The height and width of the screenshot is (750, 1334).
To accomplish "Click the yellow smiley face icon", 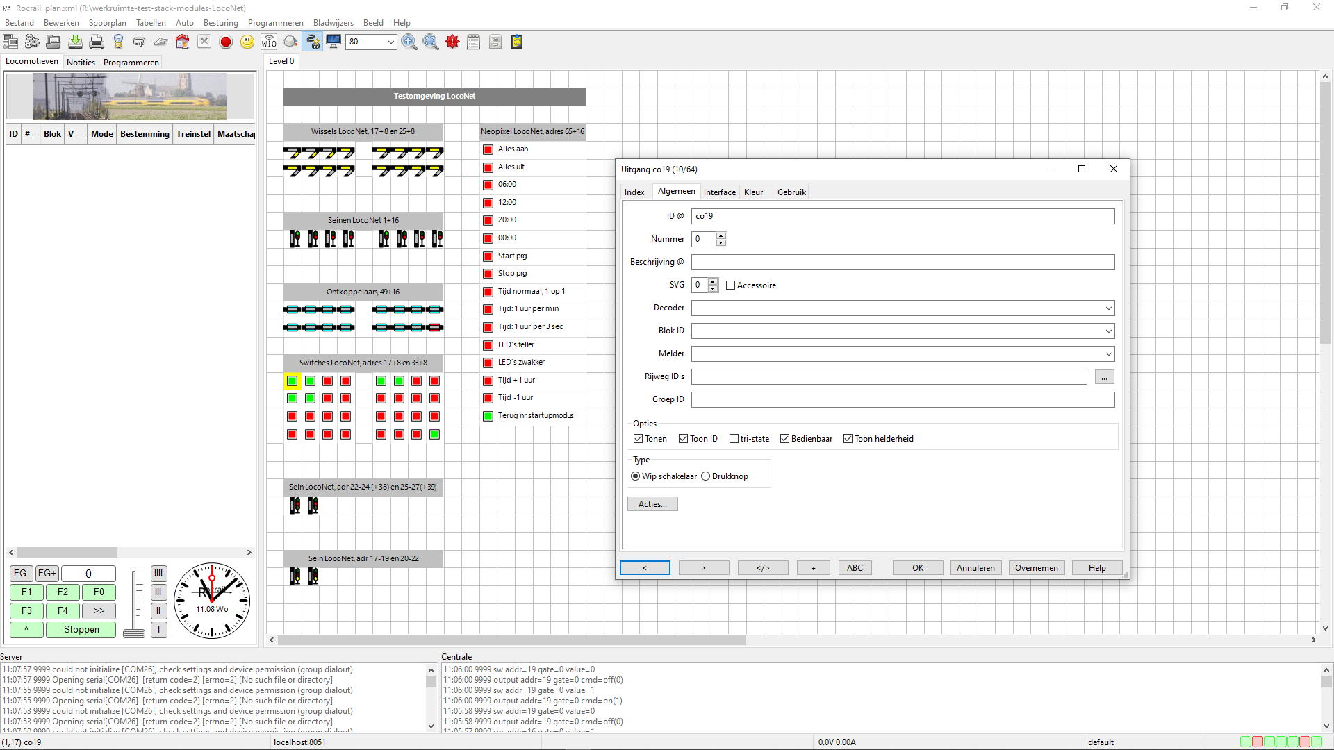I will click(247, 42).
